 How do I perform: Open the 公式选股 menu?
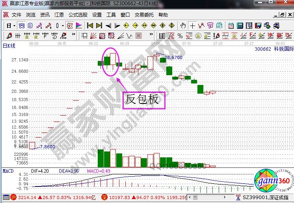(x=78, y=15)
